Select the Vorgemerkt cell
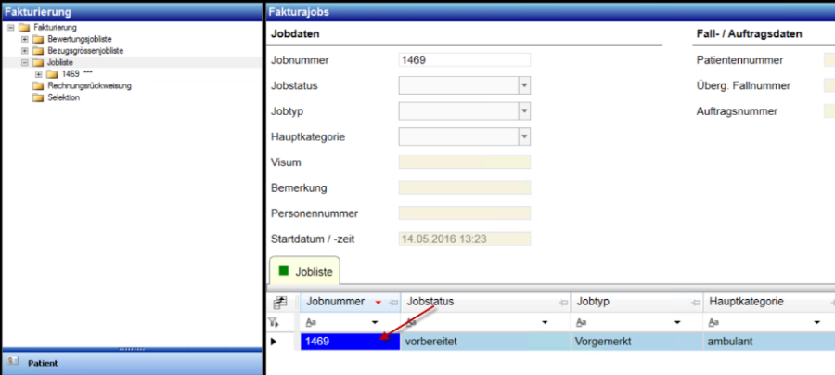The height and width of the screenshot is (375, 835). (x=636, y=342)
